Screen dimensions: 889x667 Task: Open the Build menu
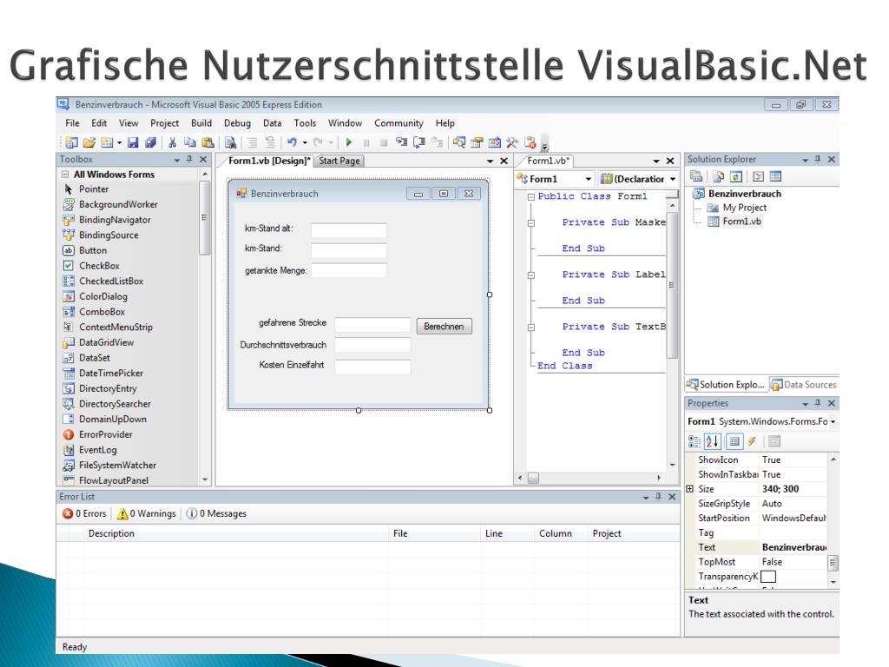[x=201, y=123]
